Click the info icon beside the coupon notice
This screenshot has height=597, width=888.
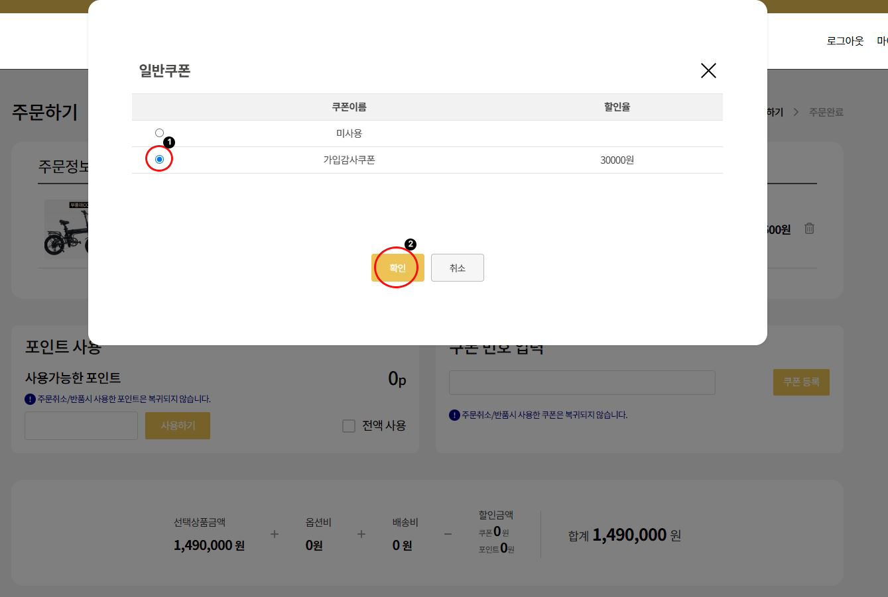click(454, 415)
